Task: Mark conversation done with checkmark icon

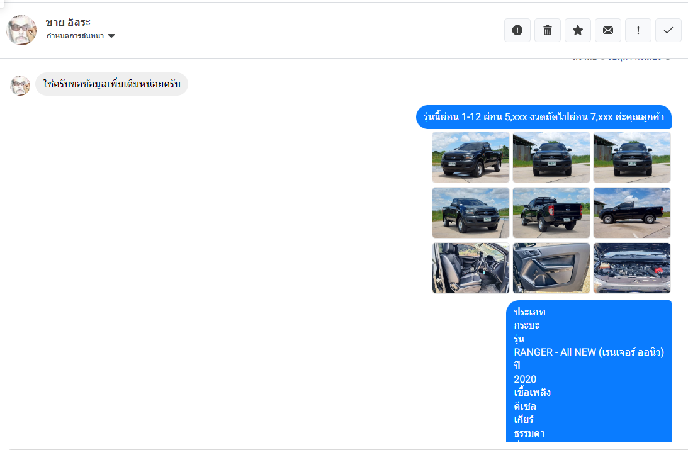Action: (x=668, y=30)
